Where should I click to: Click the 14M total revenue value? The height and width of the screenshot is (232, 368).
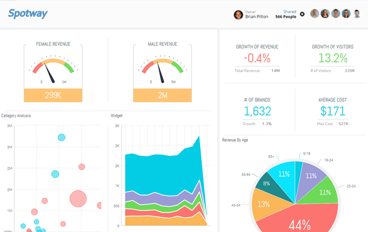[x=275, y=70]
